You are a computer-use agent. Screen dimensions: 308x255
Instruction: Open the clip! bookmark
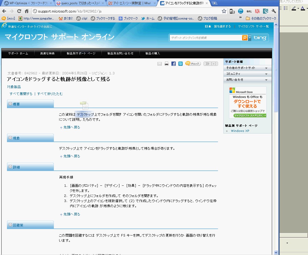[82, 18]
